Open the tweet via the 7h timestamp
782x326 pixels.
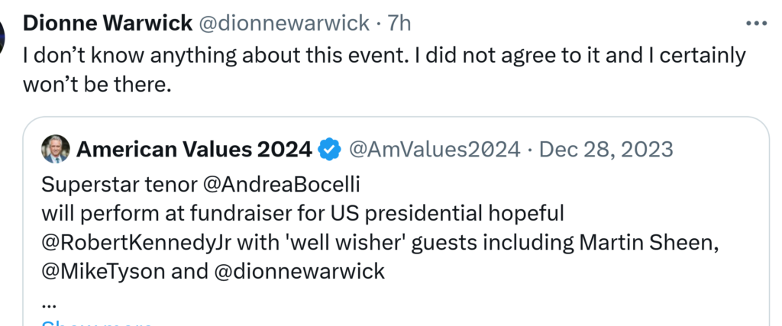(399, 24)
